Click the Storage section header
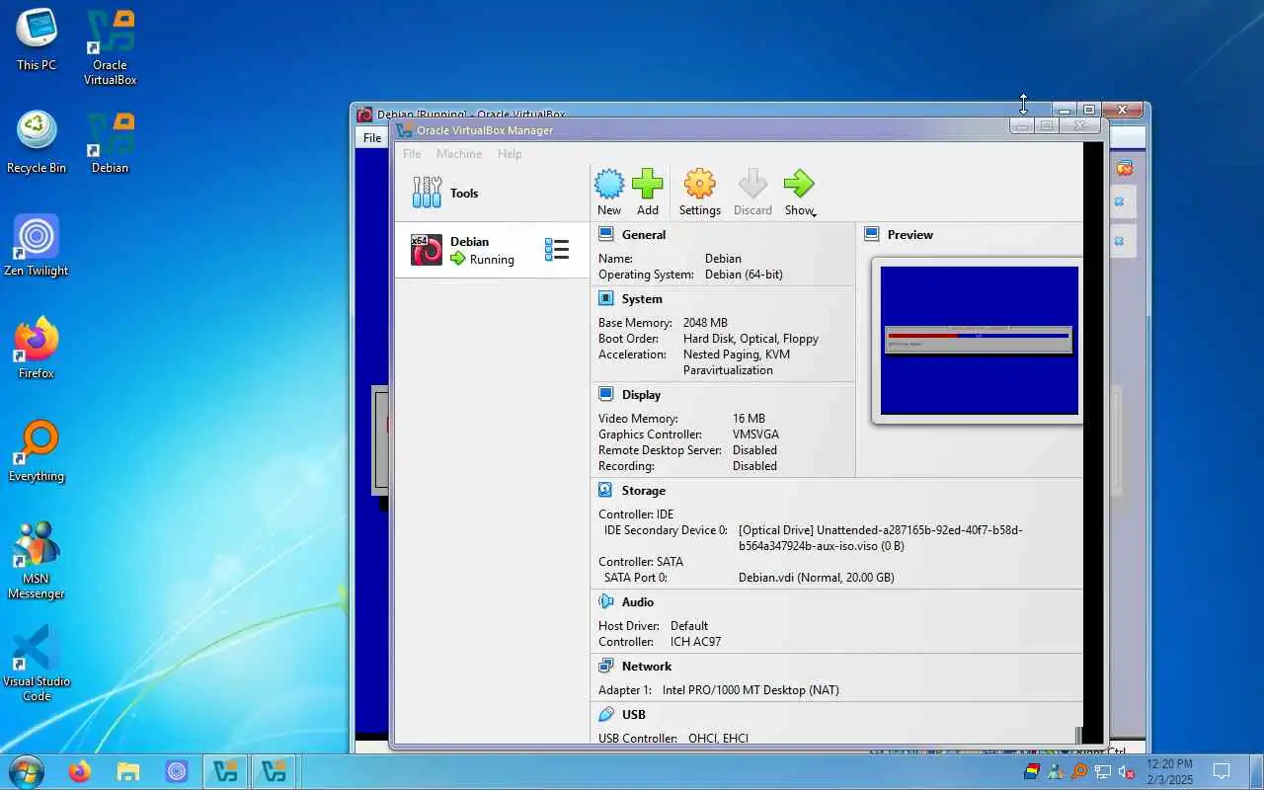Image resolution: width=1264 pixels, height=790 pixels. click(x=644, y=491)
